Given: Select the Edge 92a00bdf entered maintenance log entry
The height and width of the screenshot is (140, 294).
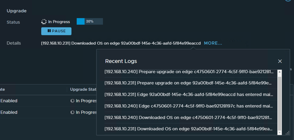Looking at the screenshot, I should tap(189, 95).
